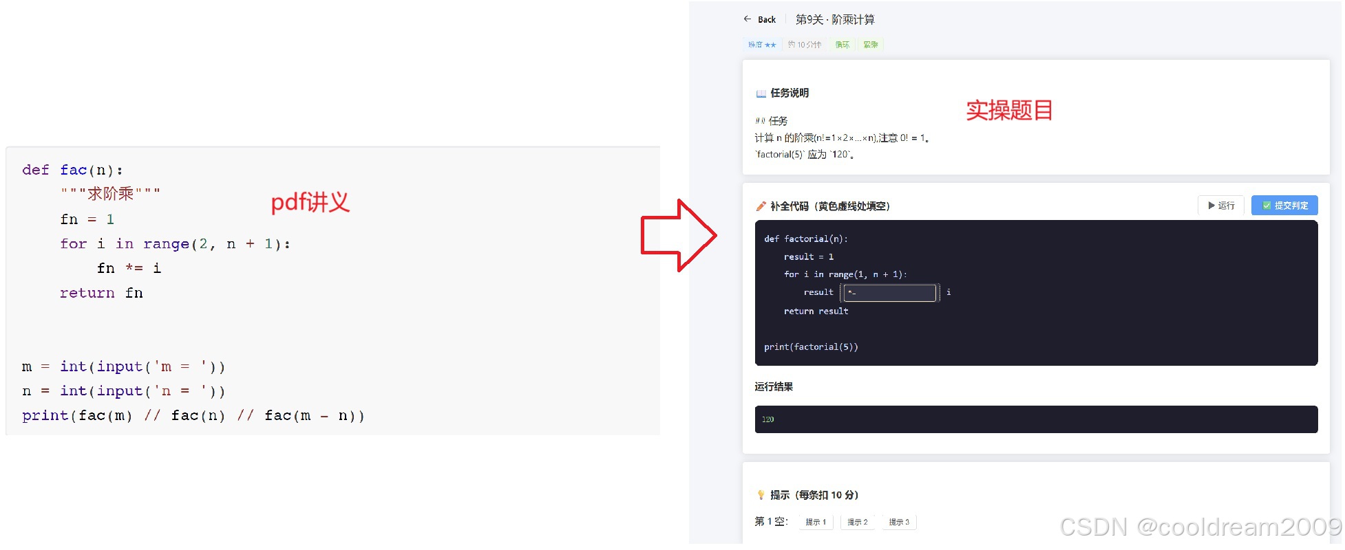The height and width of the screenshot is (550, 1345).
Task: Click the line n = int(input('n = '))
Action: coord(123,391)
